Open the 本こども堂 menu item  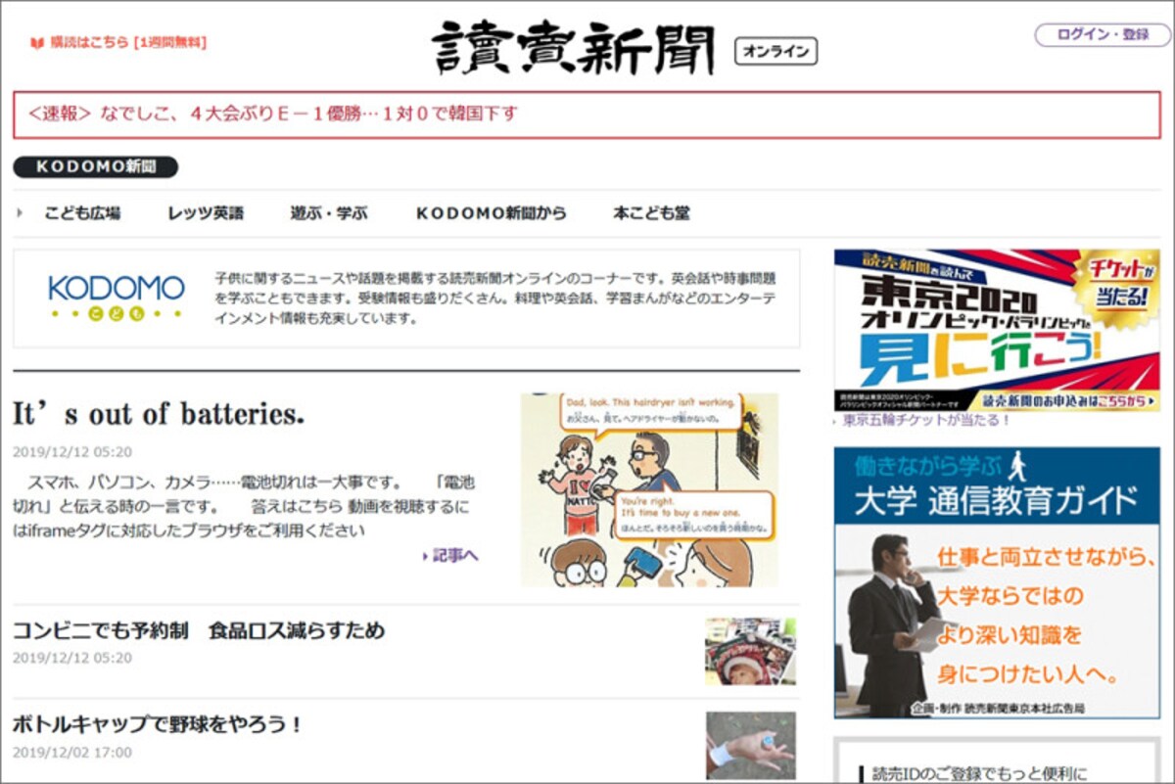tap(651, 212)
